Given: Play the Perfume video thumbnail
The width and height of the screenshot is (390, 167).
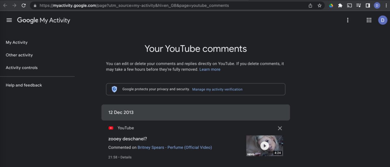Looking at the screenshot, I should click(x=265, y=146).
